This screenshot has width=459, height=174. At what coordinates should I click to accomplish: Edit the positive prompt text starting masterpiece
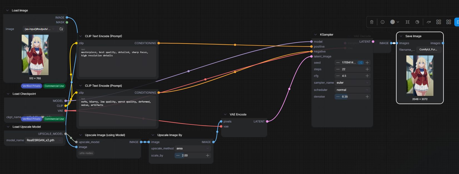(117, 62)
